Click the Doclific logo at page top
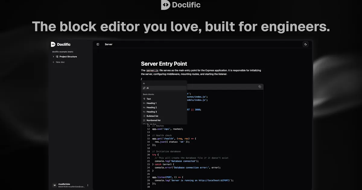 [181, 5]
